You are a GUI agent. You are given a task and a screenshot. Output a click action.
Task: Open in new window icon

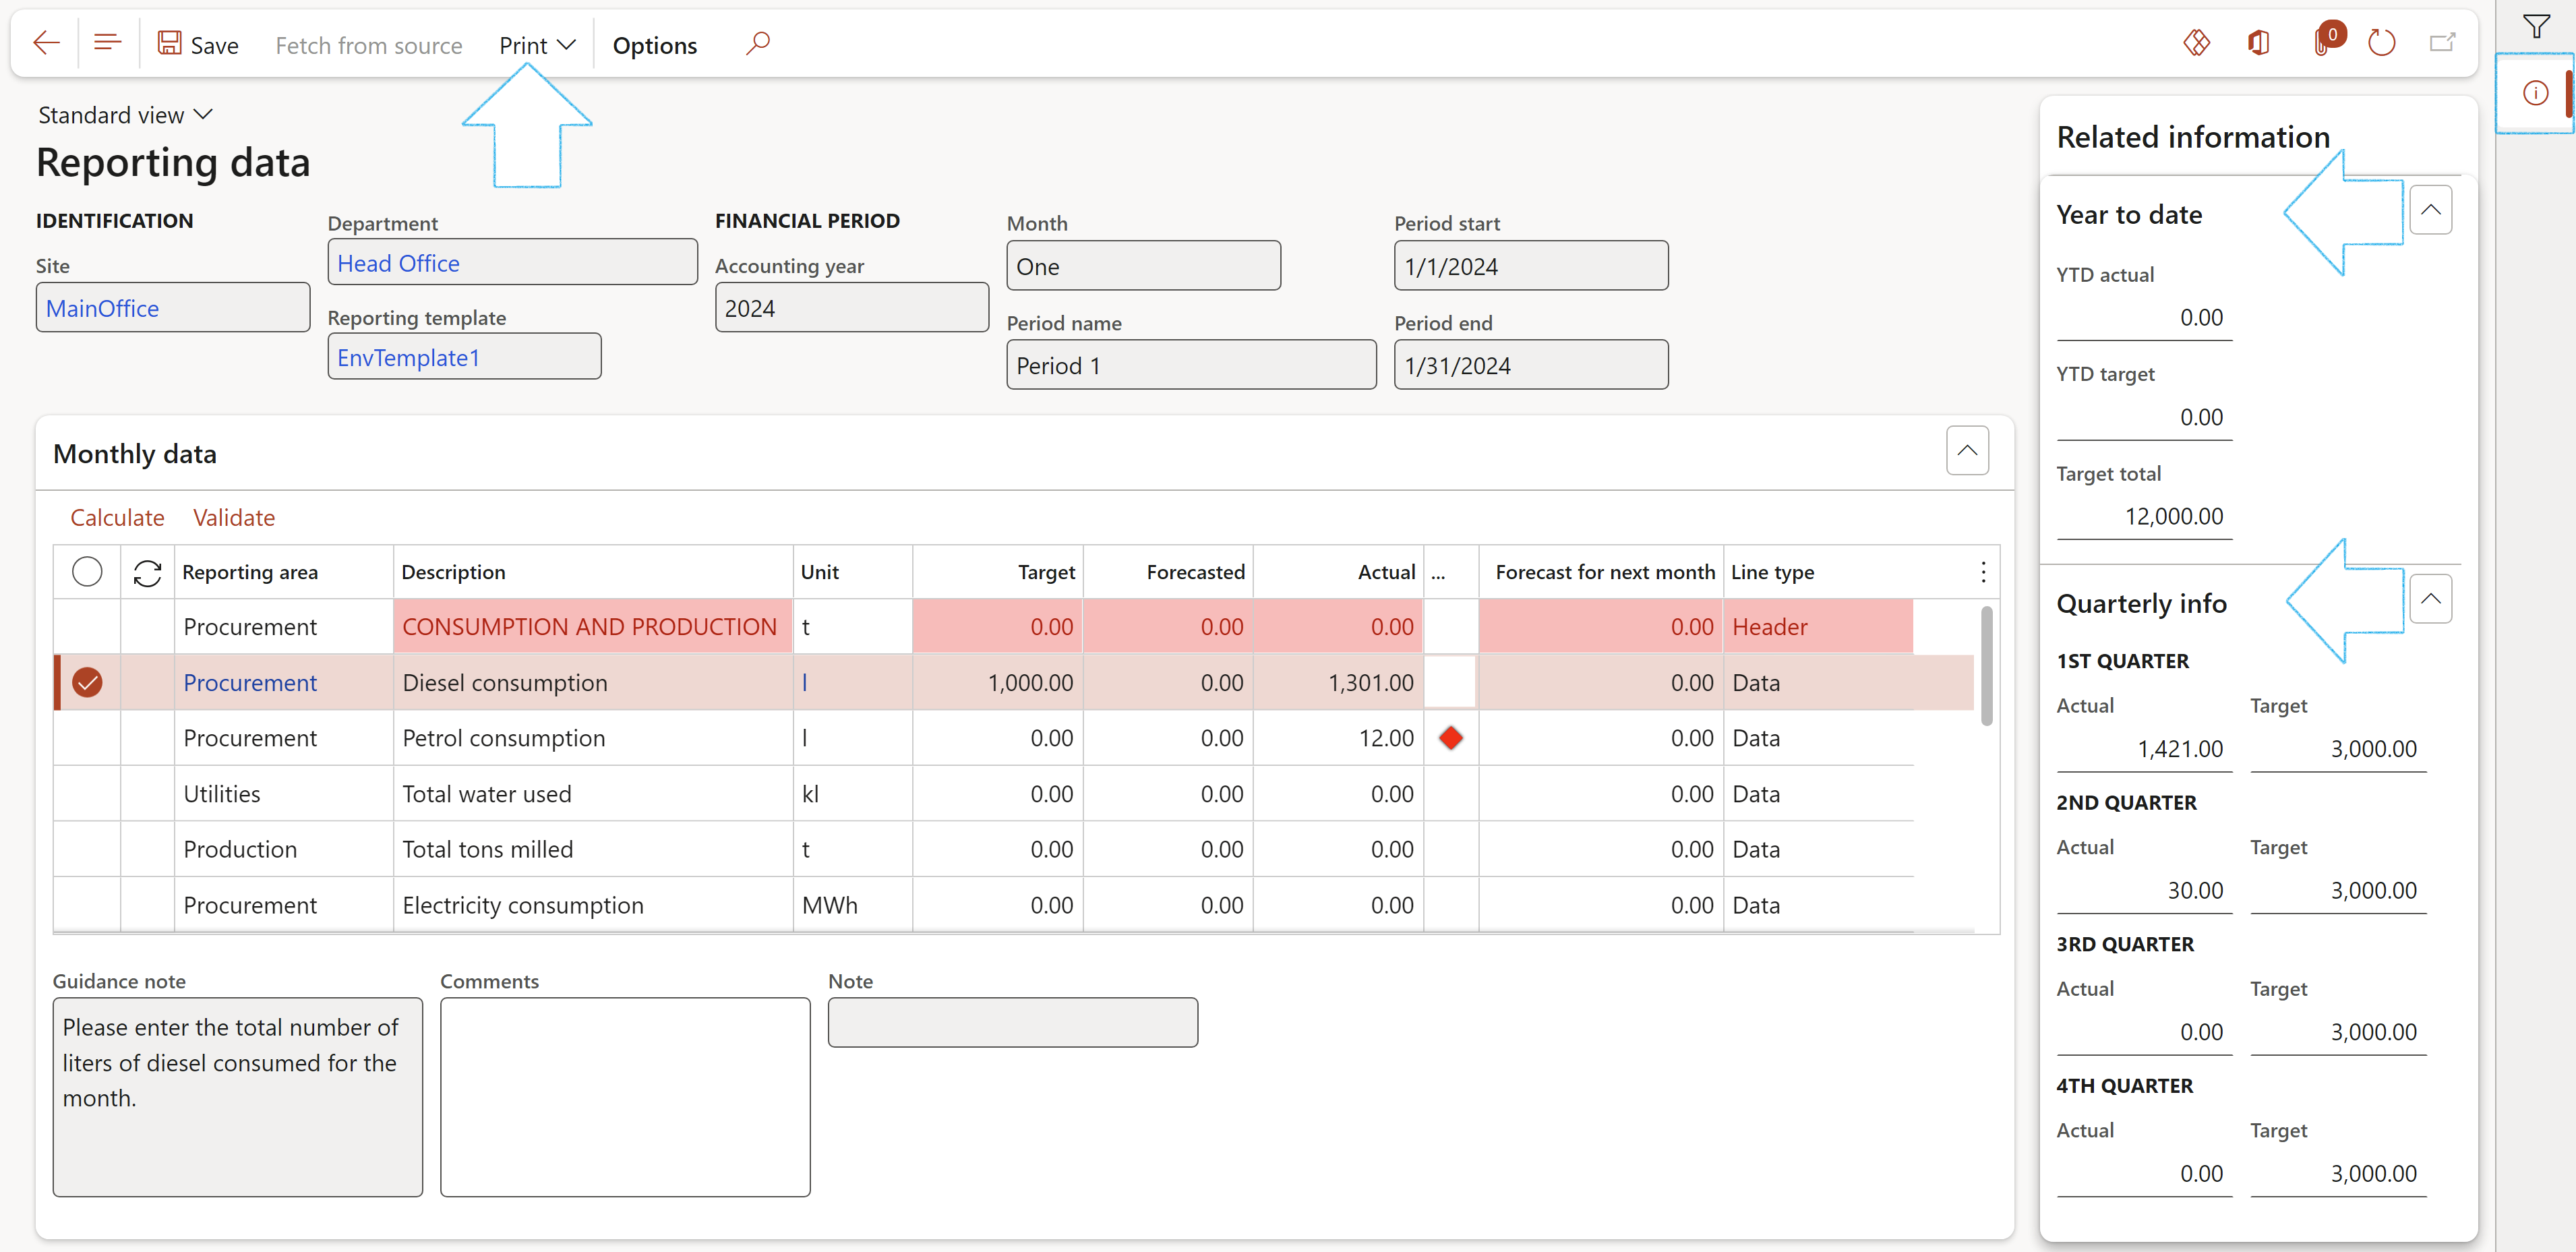2443,43
